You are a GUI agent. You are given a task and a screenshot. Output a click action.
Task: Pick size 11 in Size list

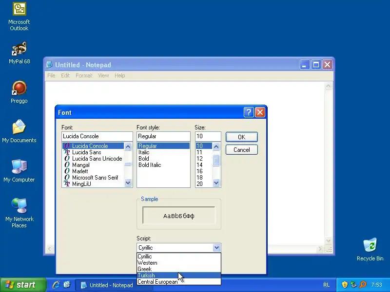204,152
